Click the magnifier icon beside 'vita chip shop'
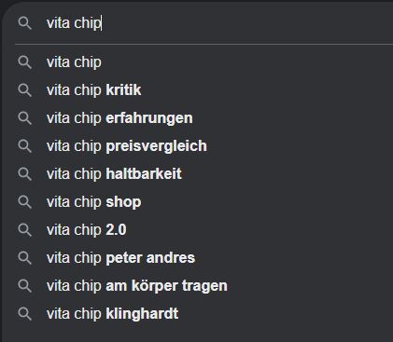Image resolution: width=393 pixels, height=342 pixels. pos(24,202)
